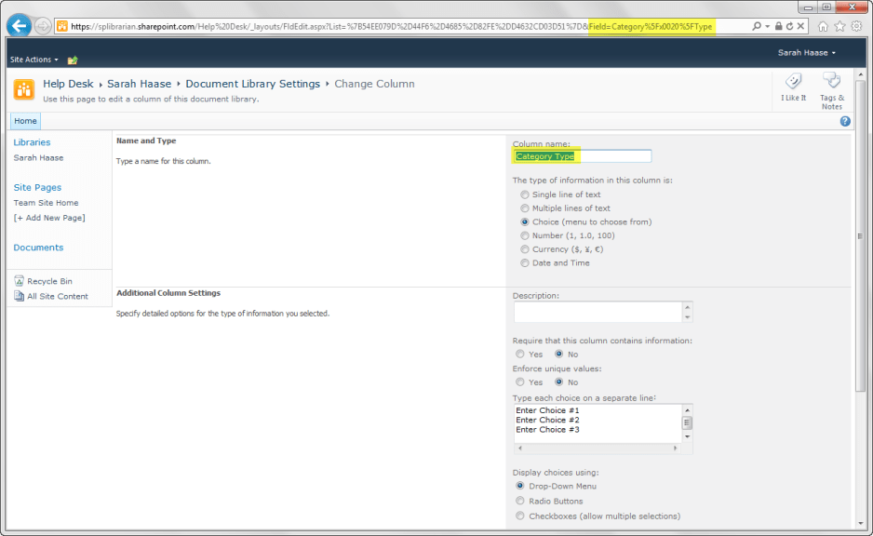Click the All Site Content icon
The height and width of the screenshot is (536, 873).
(20, 297)
